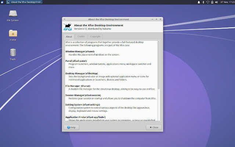Close window using titlebar X button

click(x=160, y=19)
